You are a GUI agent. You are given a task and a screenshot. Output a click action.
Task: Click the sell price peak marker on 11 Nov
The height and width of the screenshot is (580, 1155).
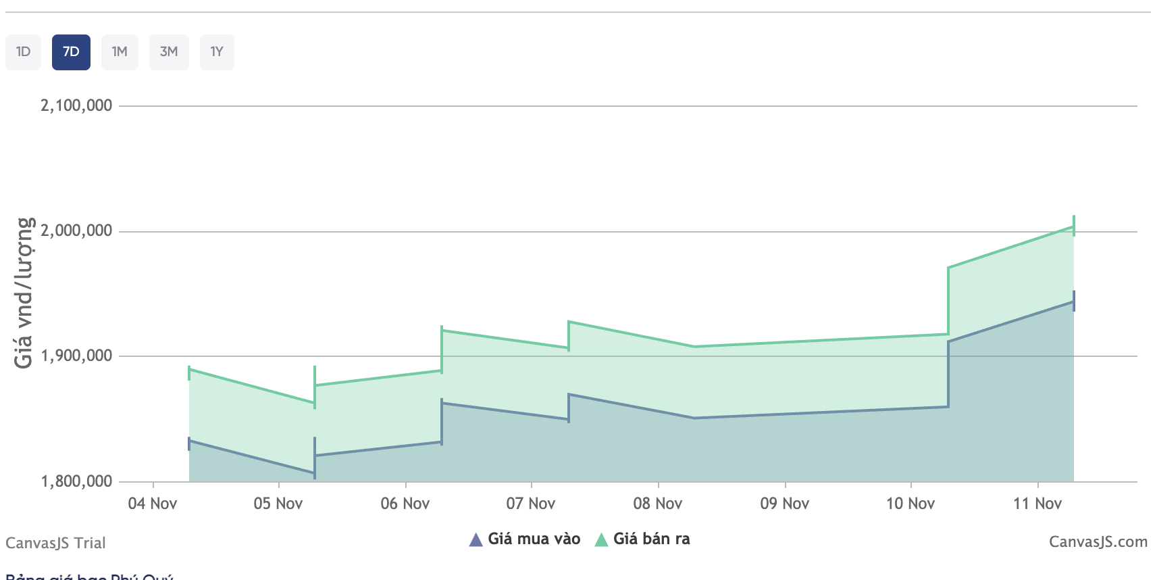pyautogui.click(x=1073, y=226)
